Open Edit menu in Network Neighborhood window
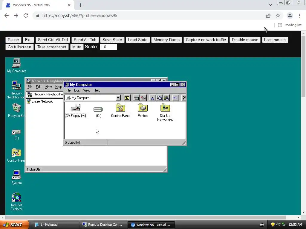Screen dimensions: 306x229 (x=39, y=87)
